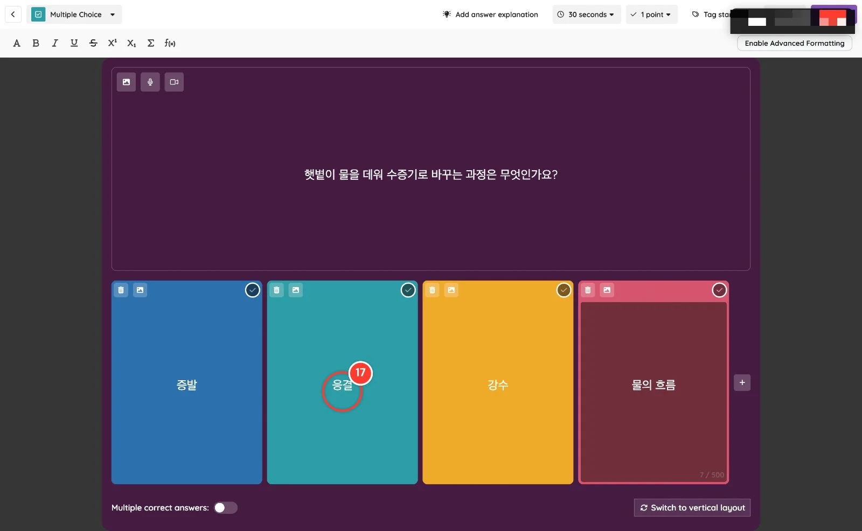The image size is (862, 531).
Task: Add an image to the 강수 option
Action: 451,290
